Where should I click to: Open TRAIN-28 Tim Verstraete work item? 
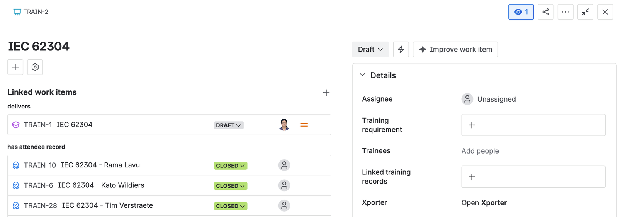coord(88,205)
